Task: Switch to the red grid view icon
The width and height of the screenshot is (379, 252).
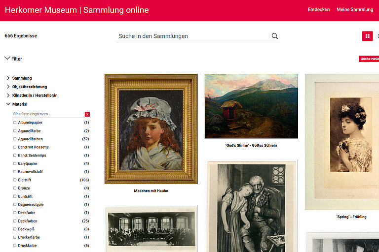Action: pyautogui.click(x=367, y=36)
